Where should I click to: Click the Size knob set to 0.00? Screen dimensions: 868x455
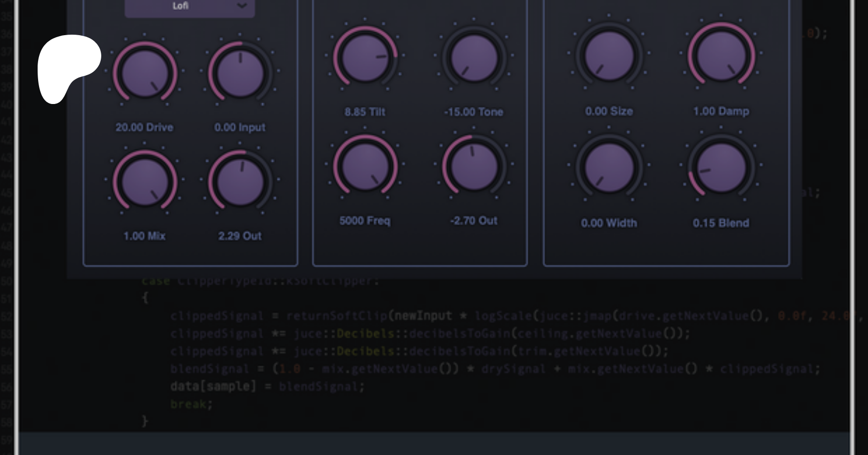[609, 56]
